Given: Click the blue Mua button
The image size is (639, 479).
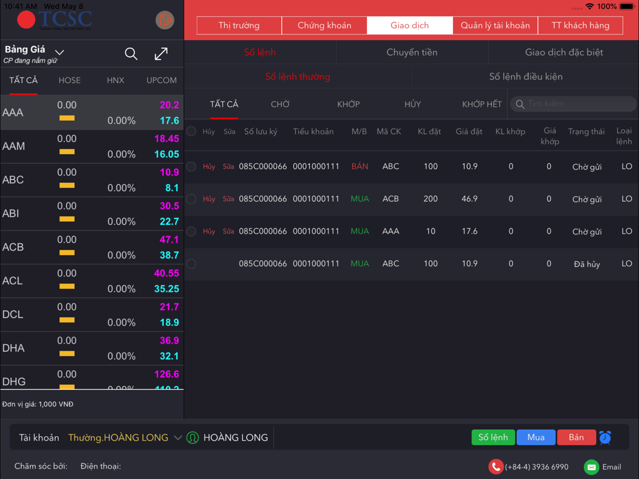Looking at the screenshot, I should click(535, 437).
